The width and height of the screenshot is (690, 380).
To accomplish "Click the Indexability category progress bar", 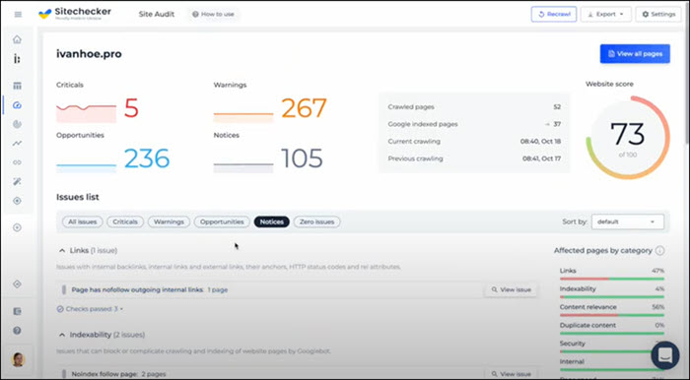I will (612, 297).
